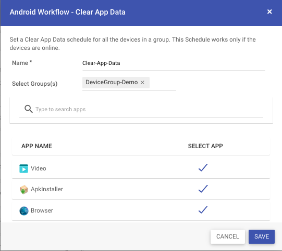This screenshot has height=251, width=282.
Task: Click the APP NAME column header
Action: click(36, 146)
